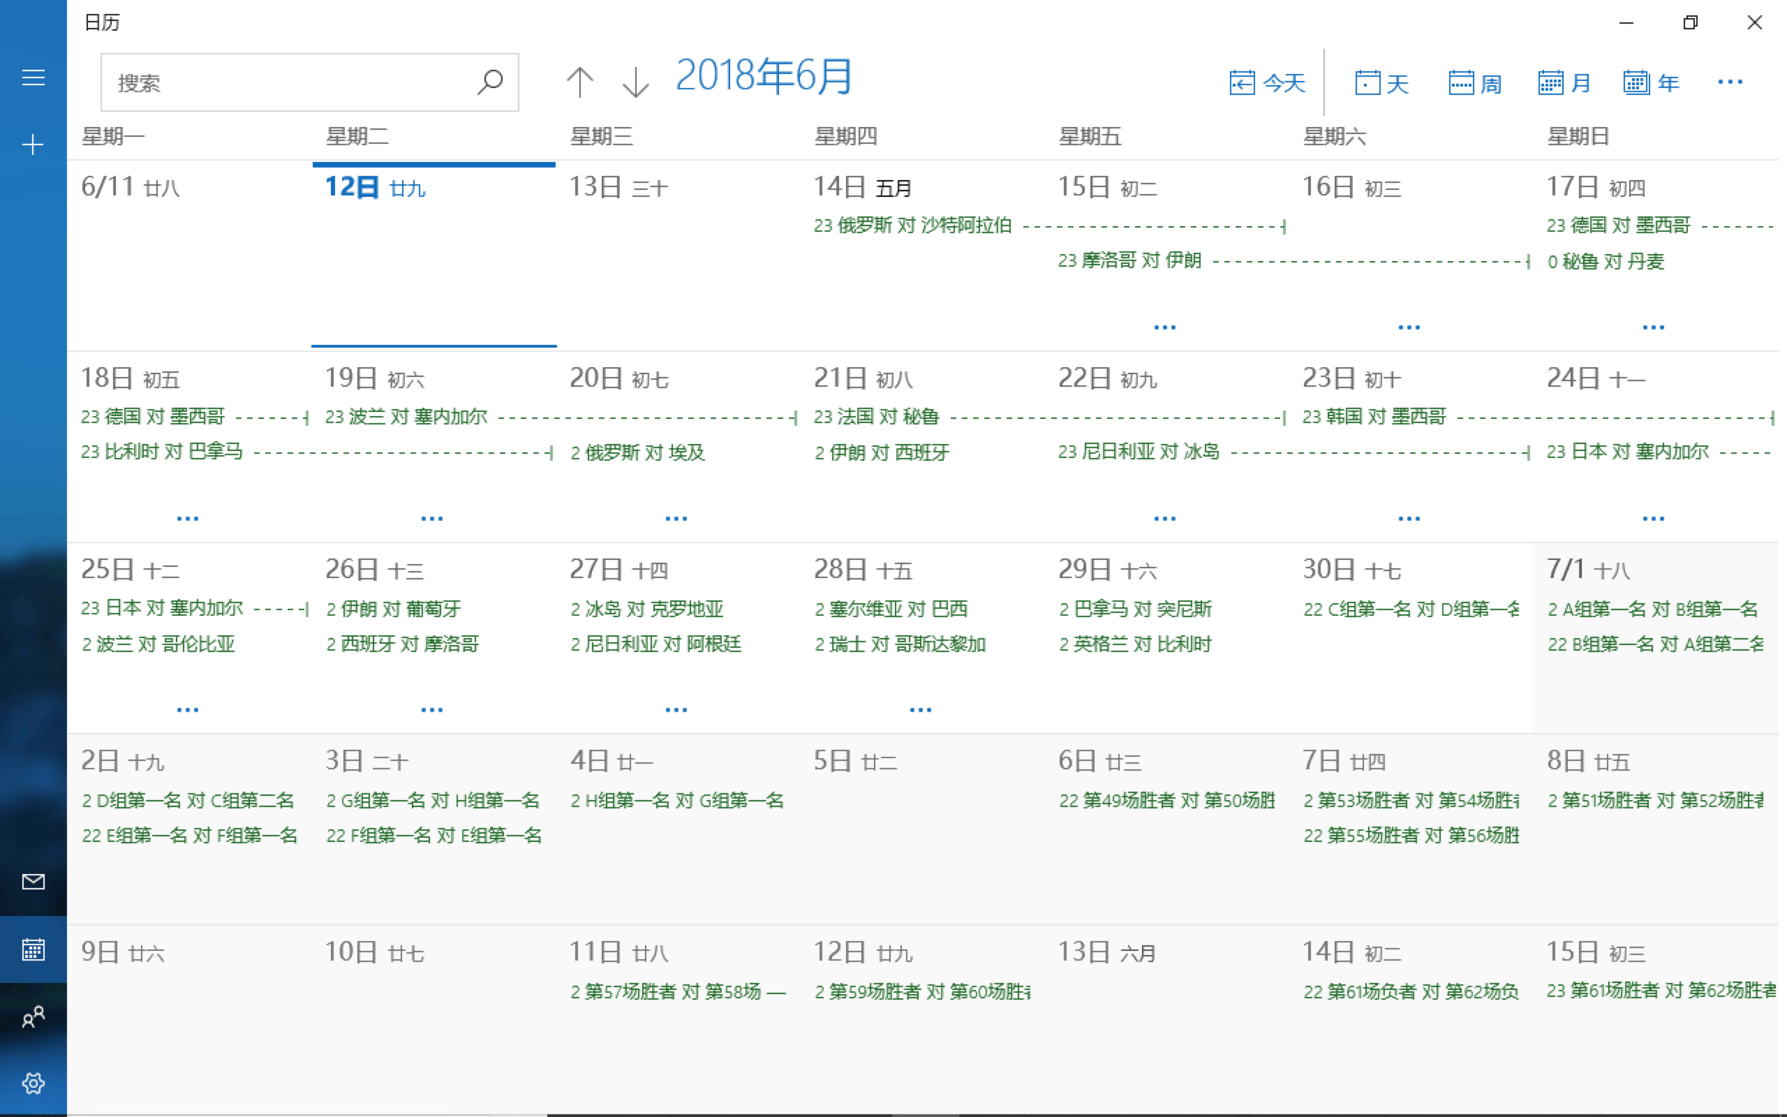This screenshot has height=1117, width=1787.
Task: Open event 秘鲁 对 丹麦
Action: point(1606,261)
